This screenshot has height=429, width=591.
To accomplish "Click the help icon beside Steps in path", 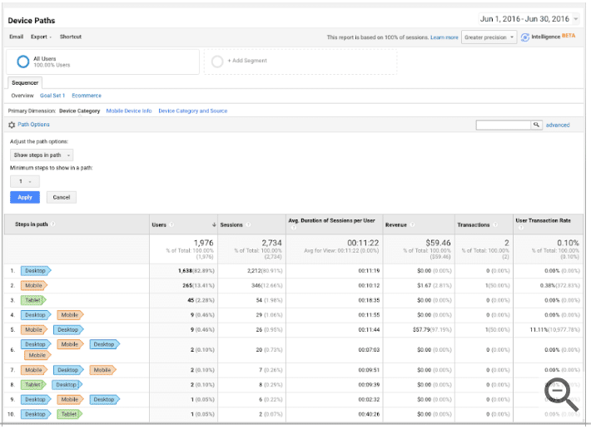I will click(53, 224).
